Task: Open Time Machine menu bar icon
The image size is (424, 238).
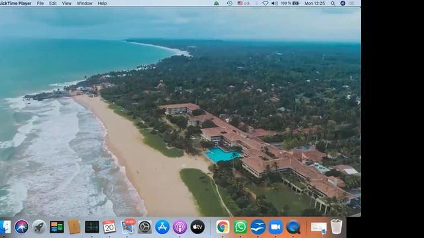Action: point(229,3)
